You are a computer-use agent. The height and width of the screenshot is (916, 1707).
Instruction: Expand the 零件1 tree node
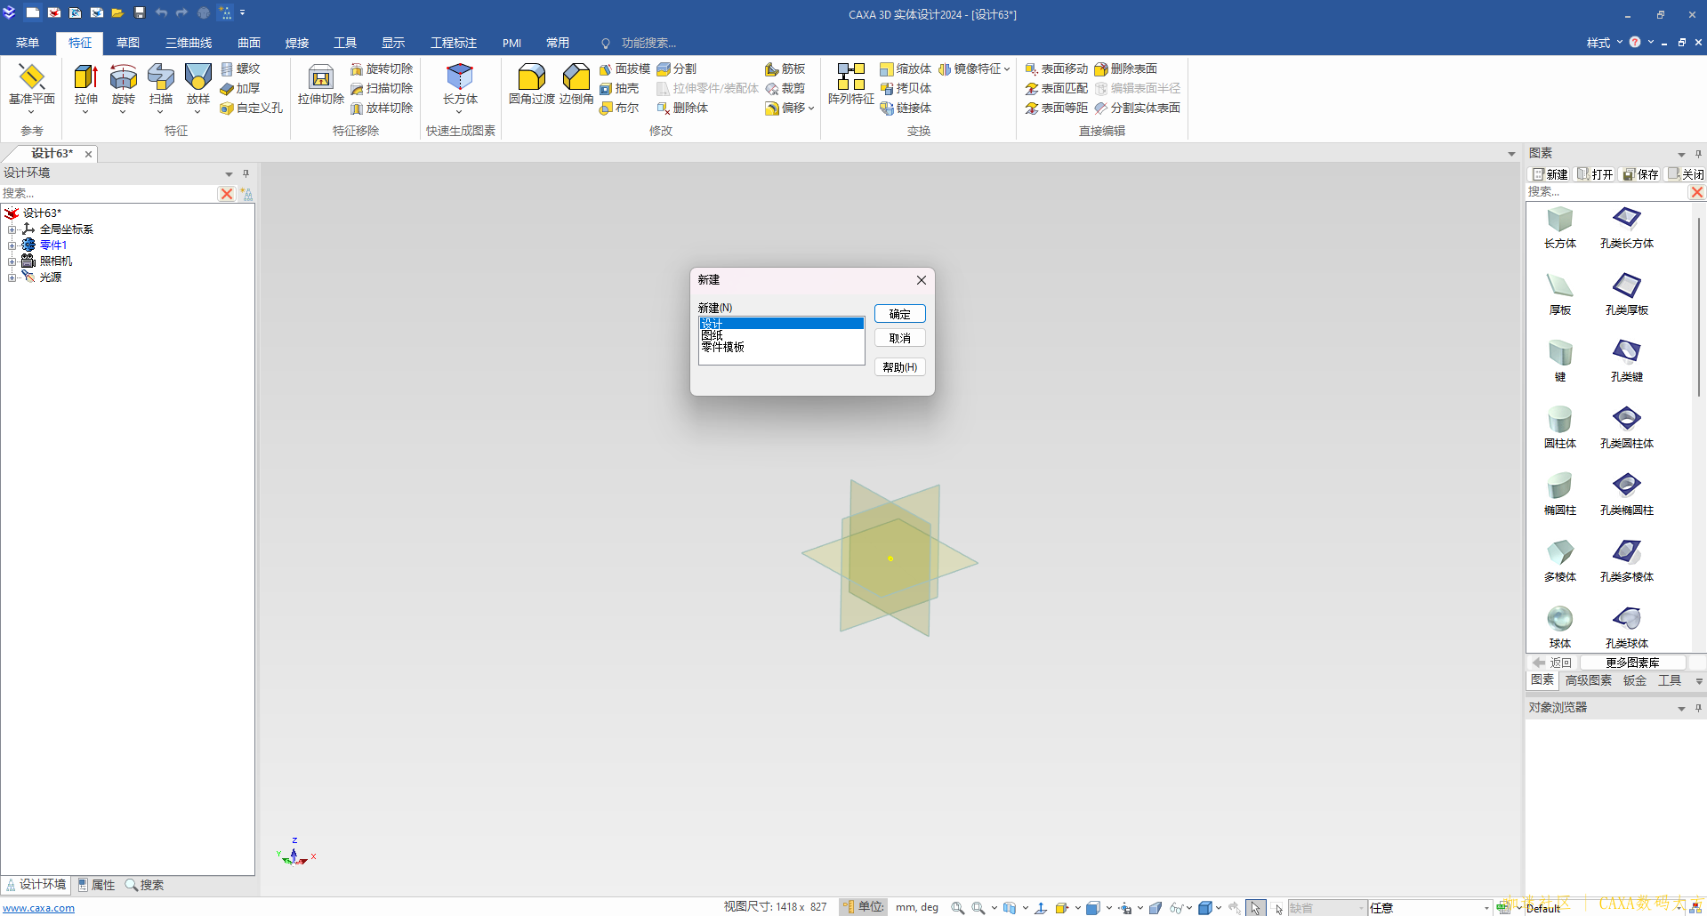click(12, 245)
